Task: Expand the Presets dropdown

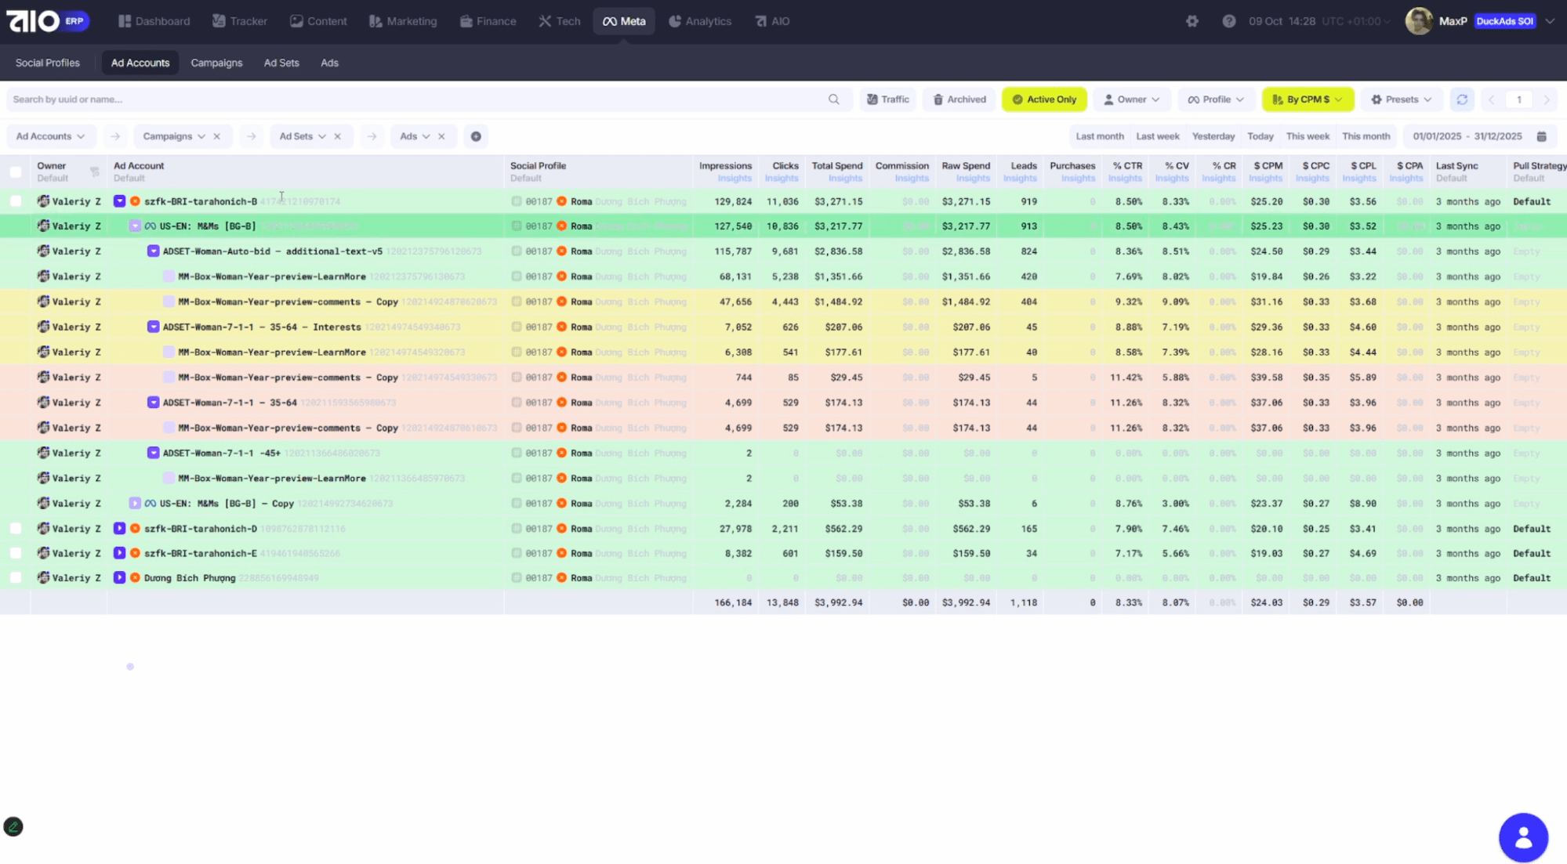Action: tap(1401, 99)
